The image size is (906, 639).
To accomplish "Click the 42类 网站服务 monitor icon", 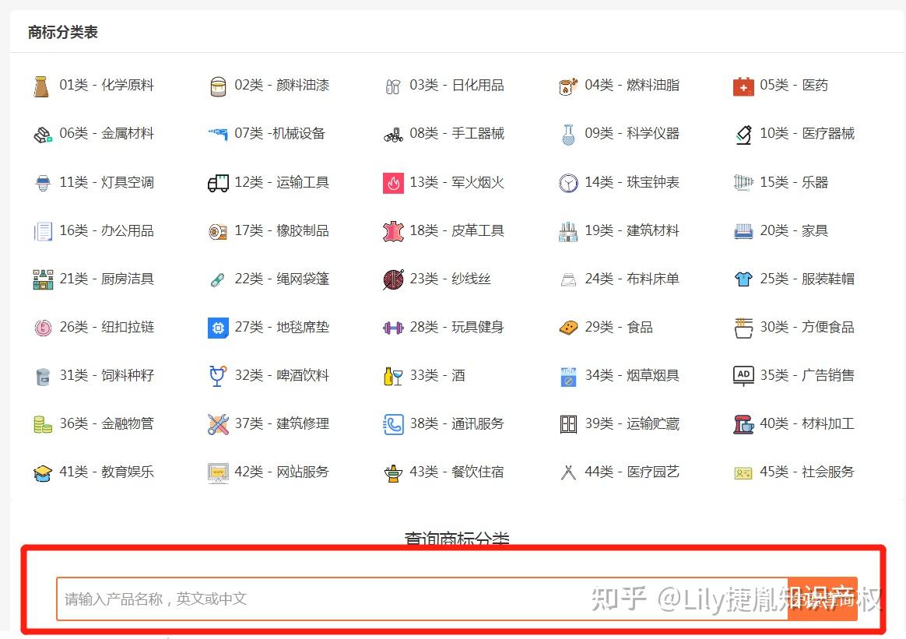I will click(218, 472).
